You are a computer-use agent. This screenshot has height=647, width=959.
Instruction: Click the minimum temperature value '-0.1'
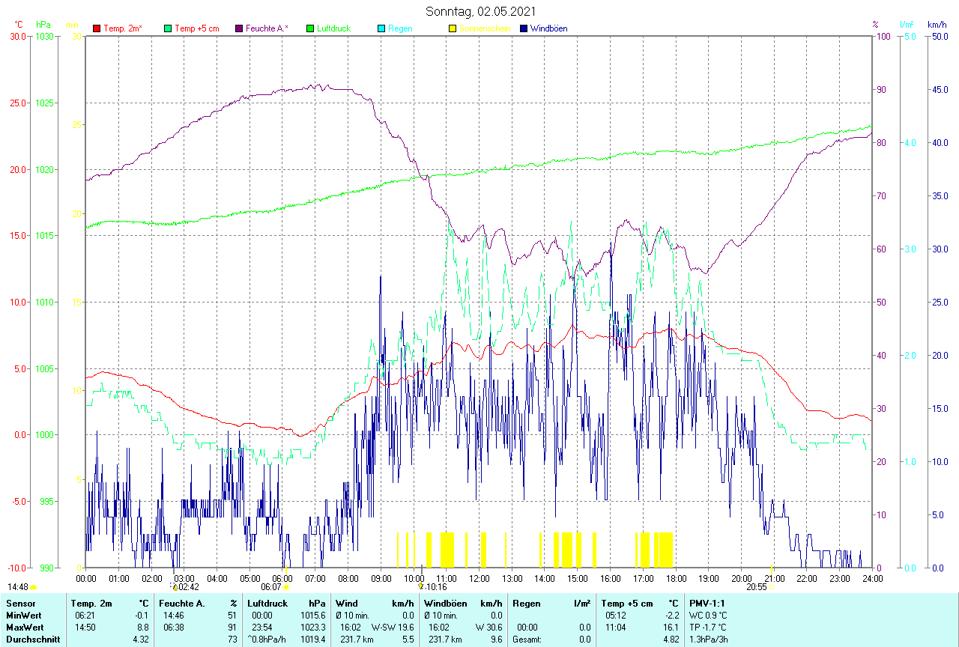click(x=141, y=615)
